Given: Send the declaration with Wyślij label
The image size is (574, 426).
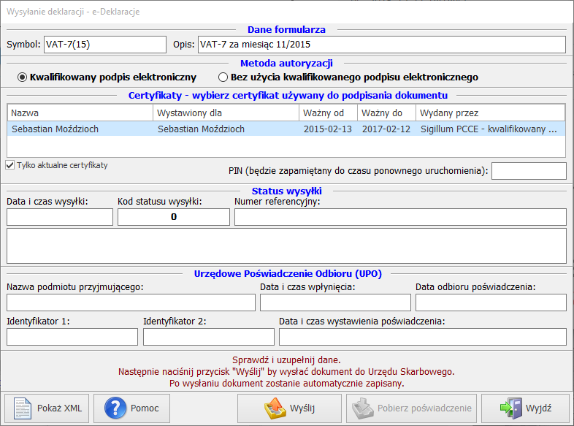Looking at the screenshot, I should 302,408.
